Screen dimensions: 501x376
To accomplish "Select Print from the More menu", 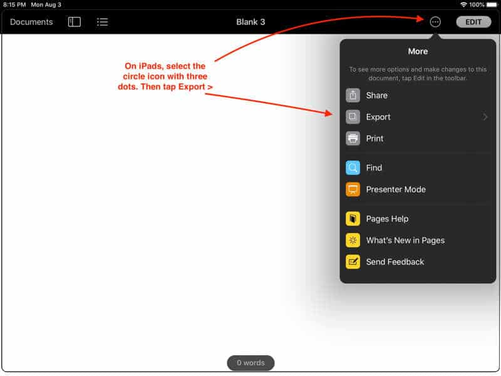I will (x=418, y=138).
